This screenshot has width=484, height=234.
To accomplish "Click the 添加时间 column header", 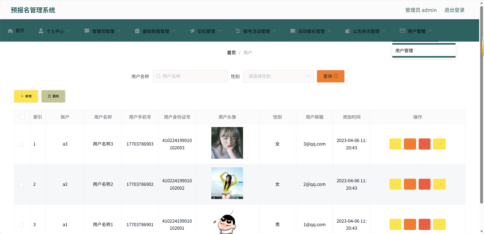I will point(351,117).
